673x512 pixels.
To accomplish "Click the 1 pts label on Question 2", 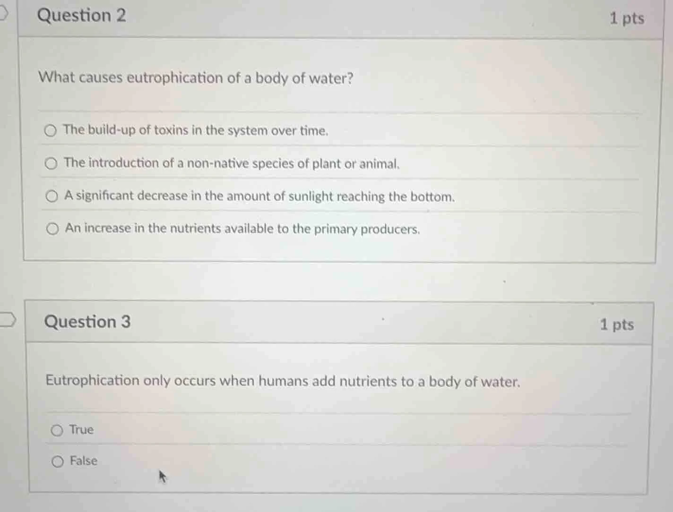I will tap(628, 18).
